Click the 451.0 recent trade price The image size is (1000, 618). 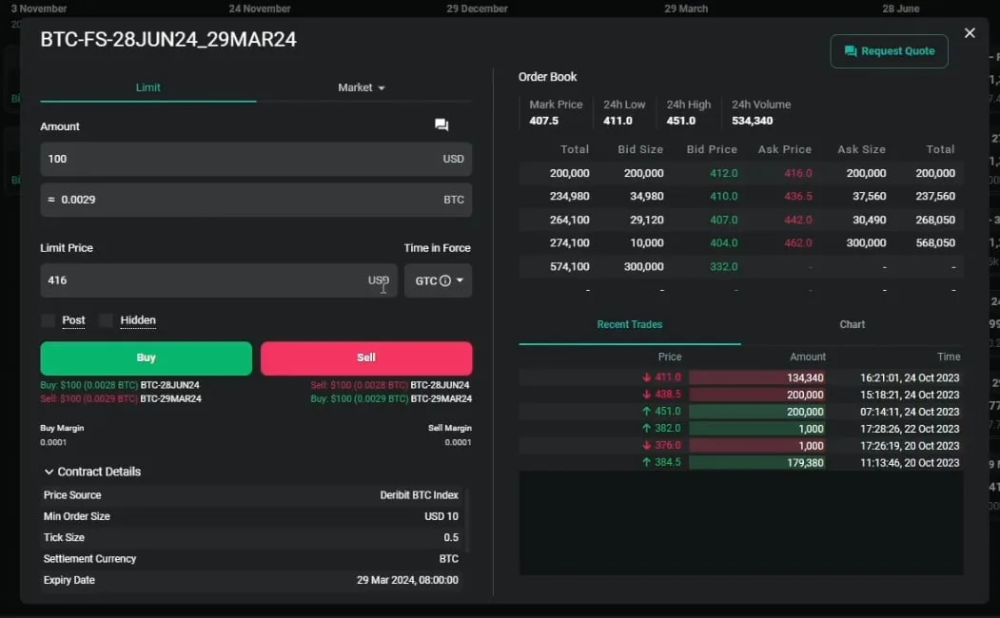pos(668,412)
